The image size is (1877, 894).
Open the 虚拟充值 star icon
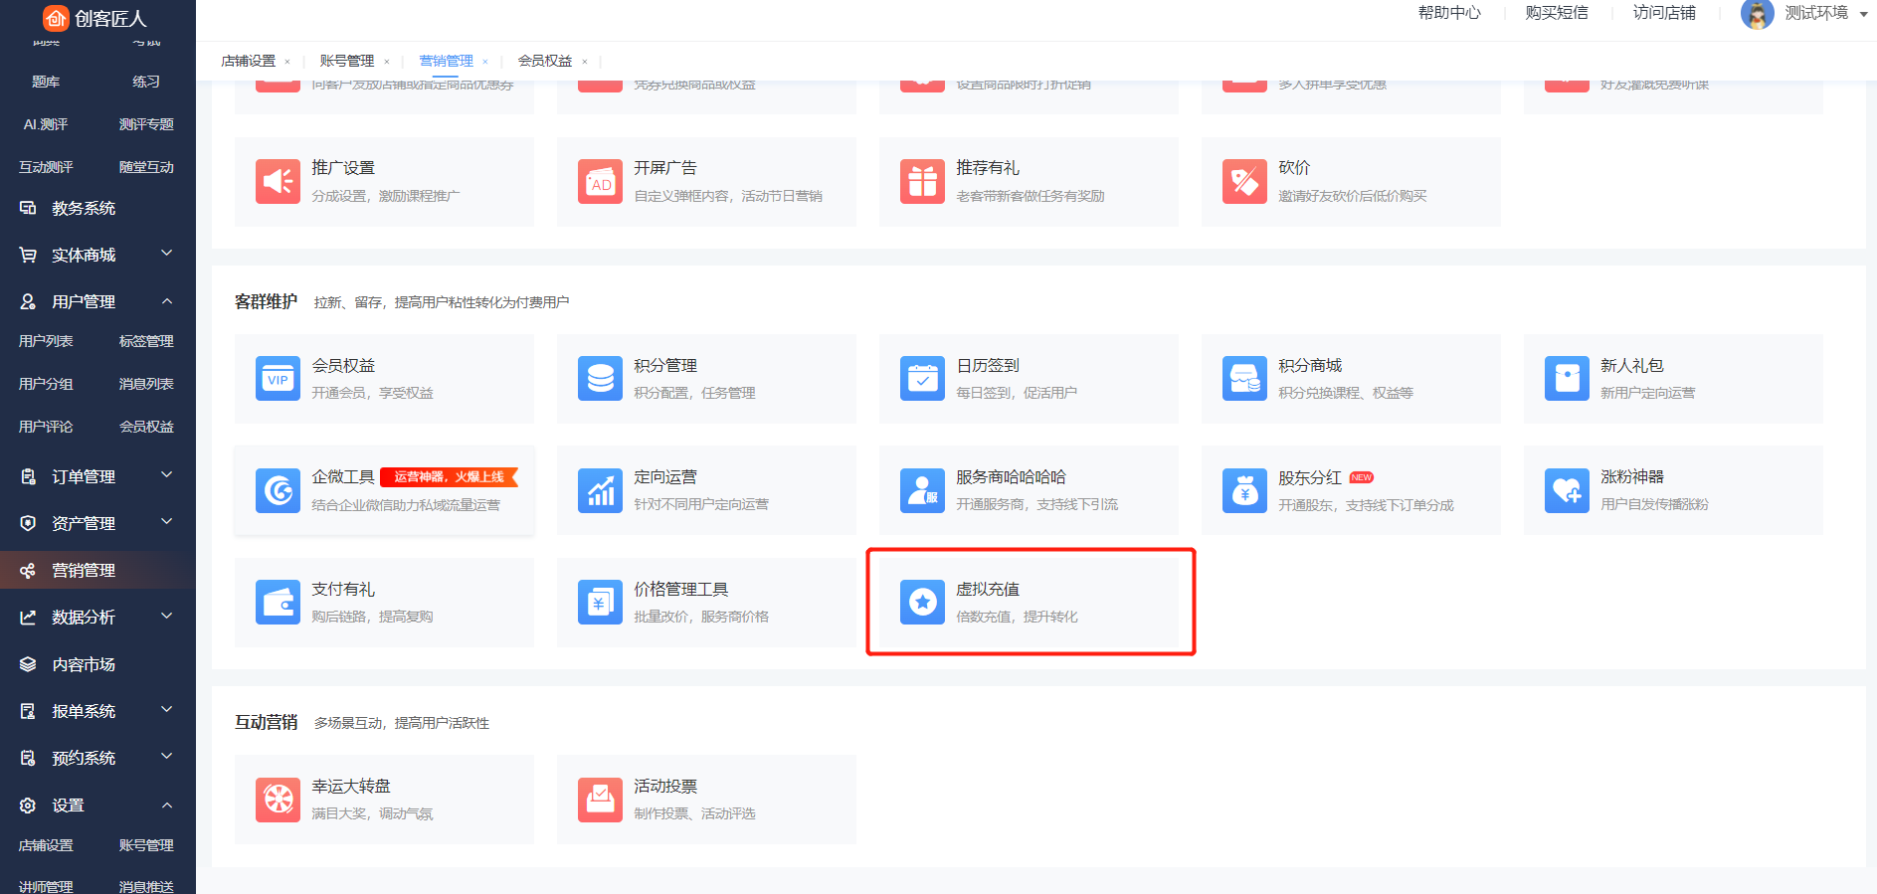[922, 603]
